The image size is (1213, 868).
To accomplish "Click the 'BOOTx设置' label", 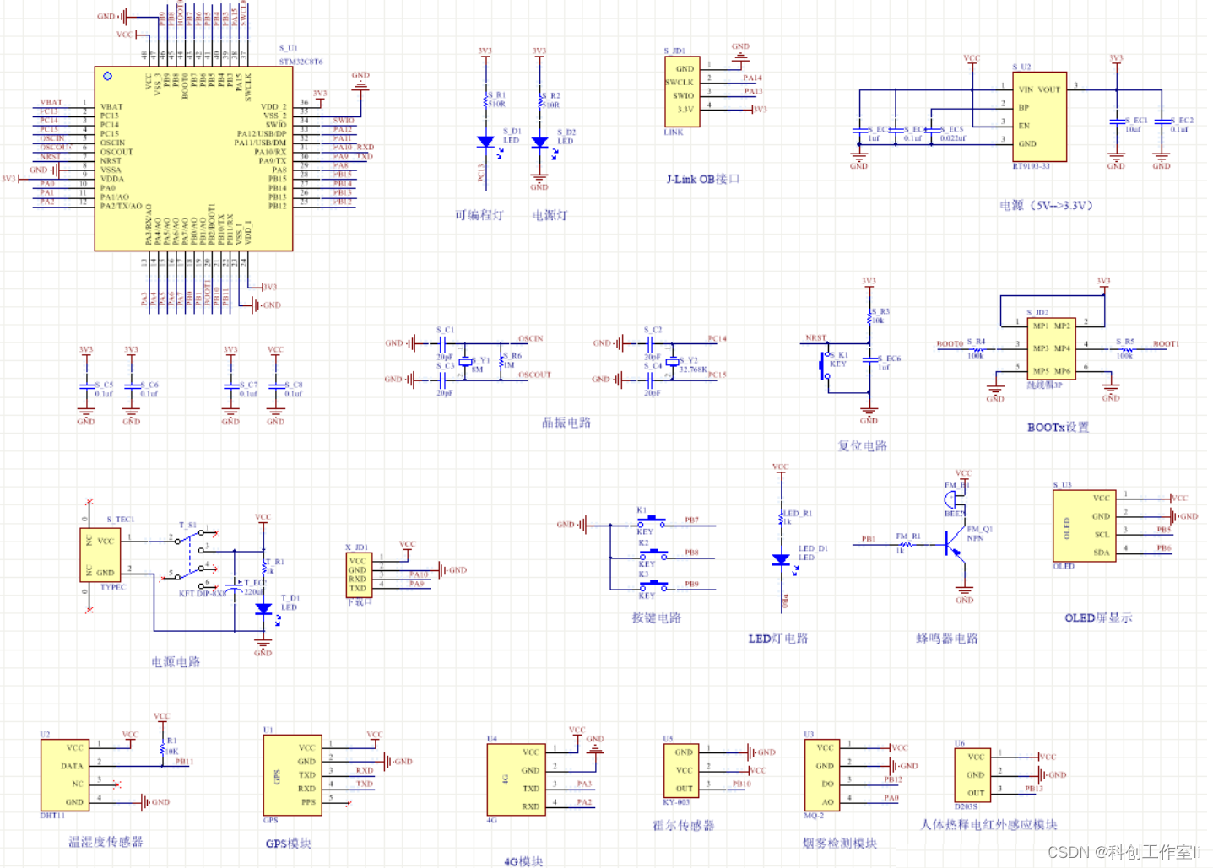I will pos(1058,427).
